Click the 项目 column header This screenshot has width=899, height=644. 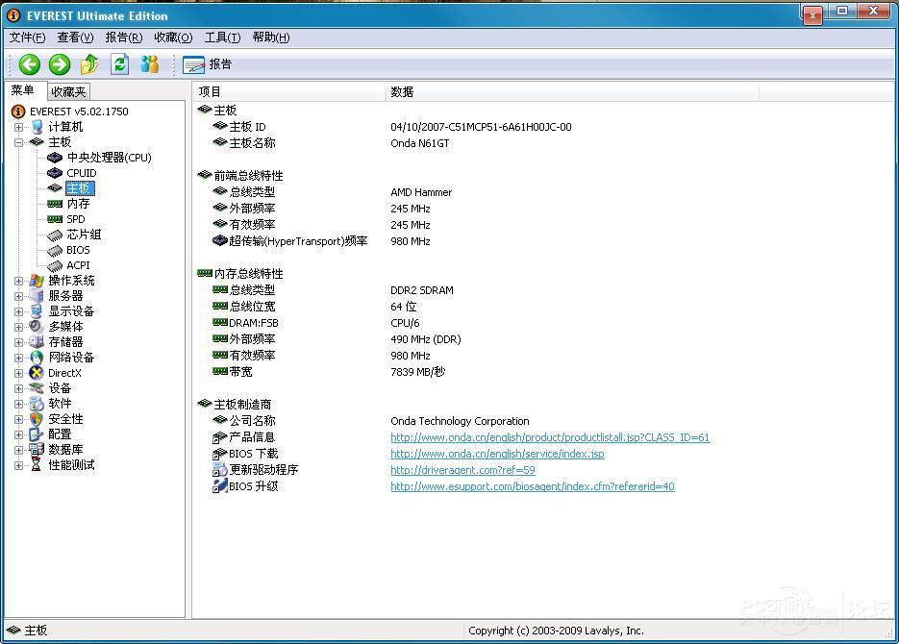[289, 91]
